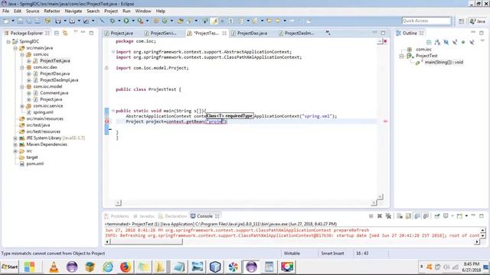Open the Debug button dropdown arrow
The image size is (490, 275).
click(119, 21)
